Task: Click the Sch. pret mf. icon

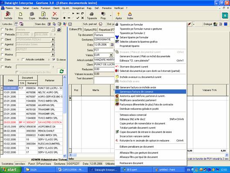Action: pyautogui.click(x=101, y=24)
